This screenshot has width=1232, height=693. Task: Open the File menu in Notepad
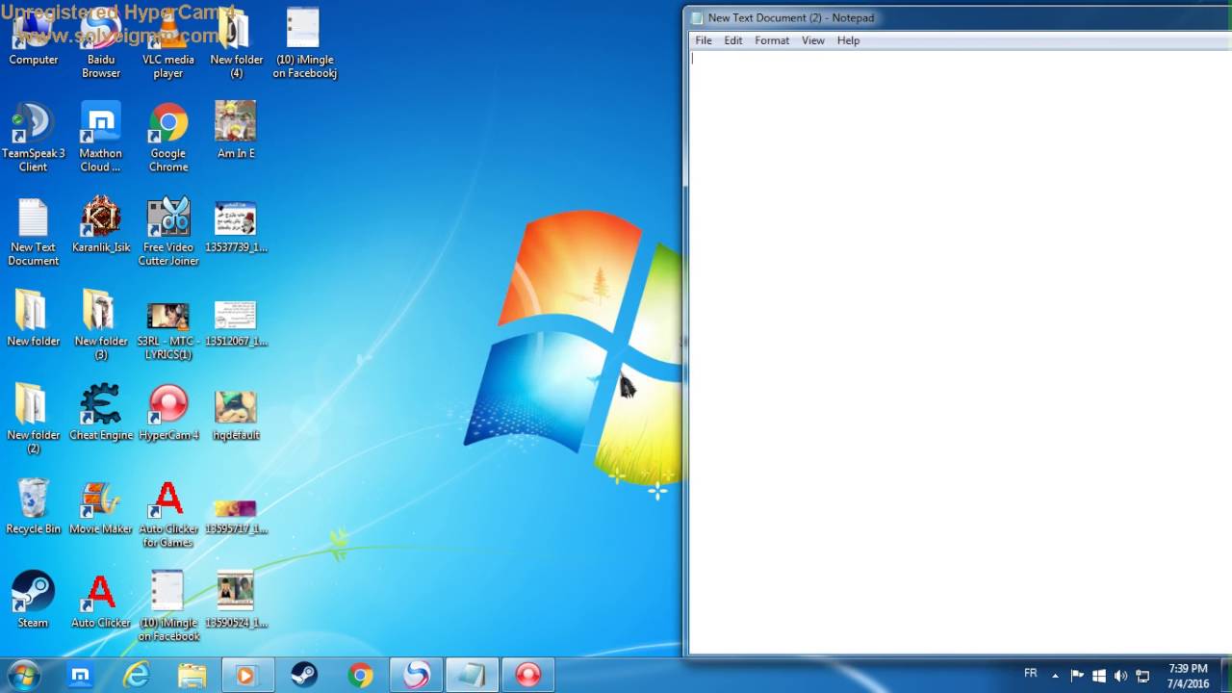[704, 40]
